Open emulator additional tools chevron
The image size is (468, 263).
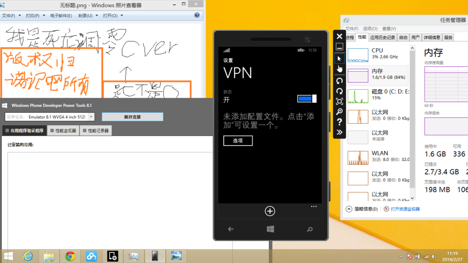pyautogui.click(x=339, y=132)
